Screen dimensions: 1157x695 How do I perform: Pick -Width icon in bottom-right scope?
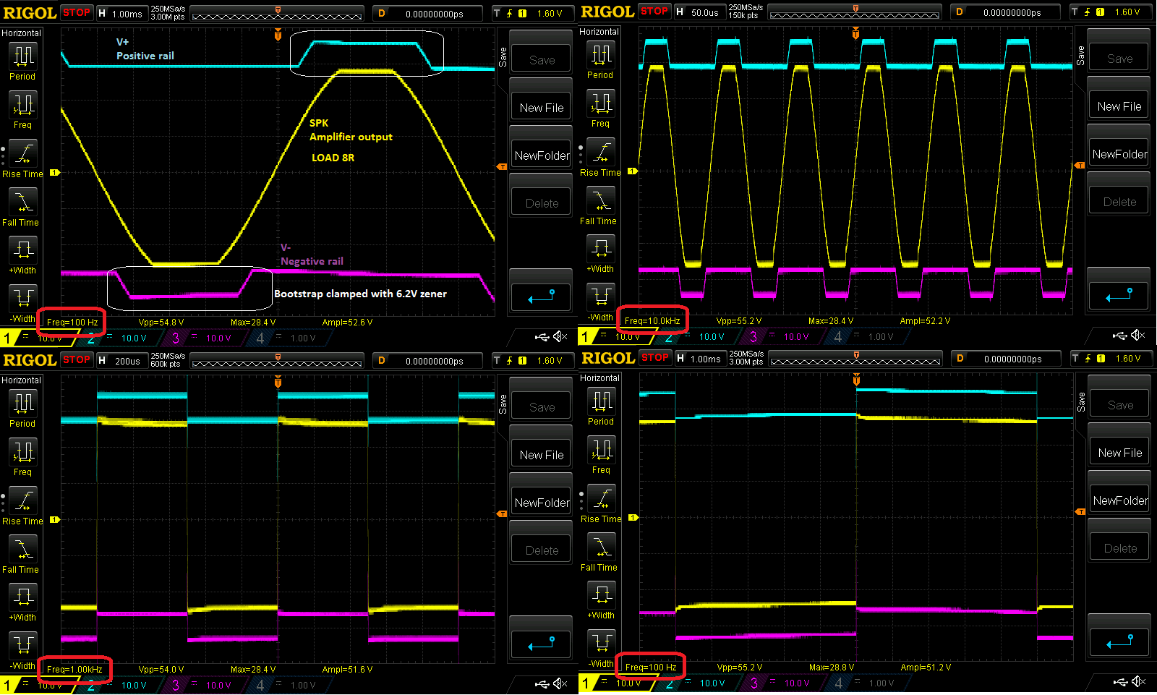pos(601,642)
